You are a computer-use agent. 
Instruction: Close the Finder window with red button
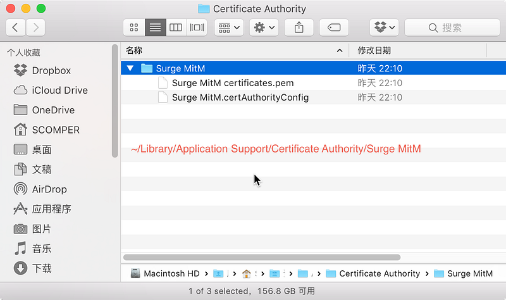click(11, 8)
